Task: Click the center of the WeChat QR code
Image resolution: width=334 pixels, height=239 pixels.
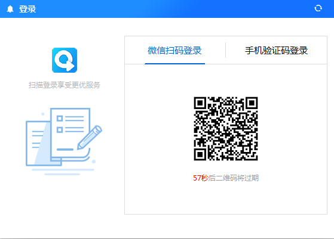Action: [226, 129]
